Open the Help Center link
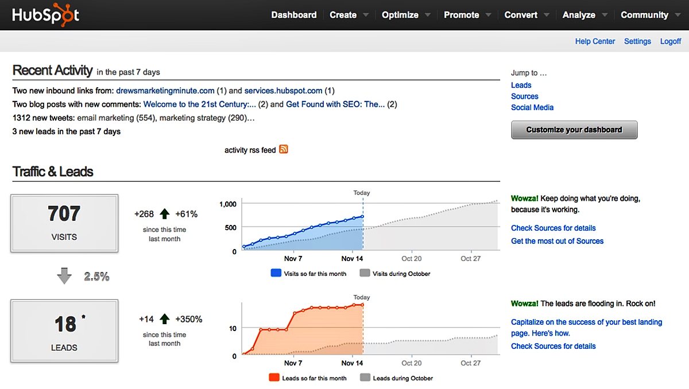Viewport: 689px width, 389px height. (x=595, y=41)
